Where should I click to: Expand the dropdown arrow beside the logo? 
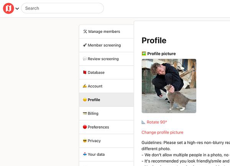tap(17, 9)
